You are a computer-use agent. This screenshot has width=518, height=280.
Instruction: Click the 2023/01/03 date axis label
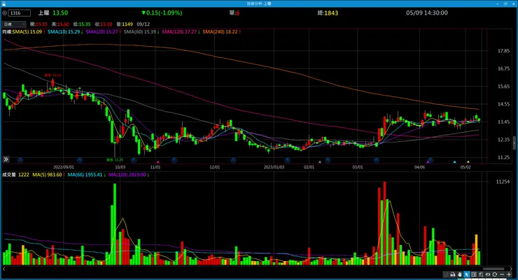[x=274, y=168]
